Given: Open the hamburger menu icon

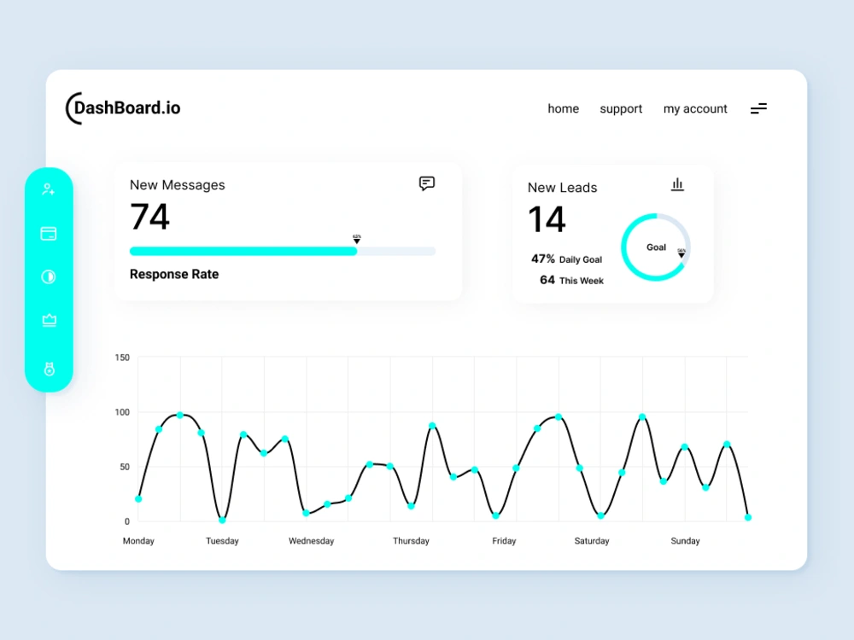Looking at the screenshot, I should point(758,109).
